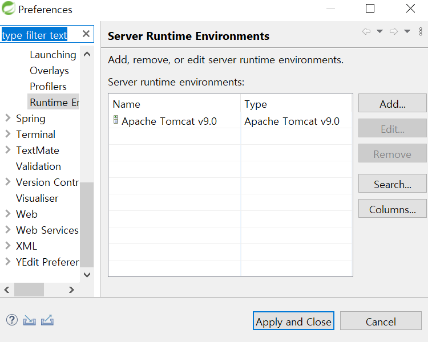
Task: Click the tree scroll down arrow
Action: [87, 275]
